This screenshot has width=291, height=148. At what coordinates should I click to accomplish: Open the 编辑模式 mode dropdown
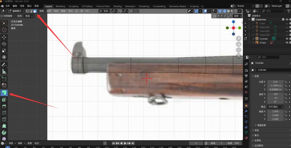click(x=16, y=11)
